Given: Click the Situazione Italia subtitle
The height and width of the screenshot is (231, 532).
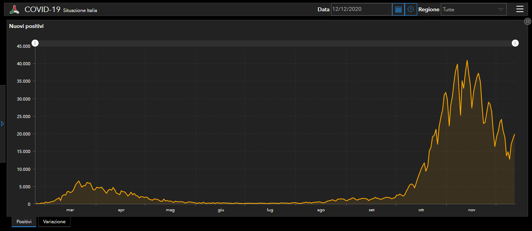Looking at the screenshot, I should [80, 10].
